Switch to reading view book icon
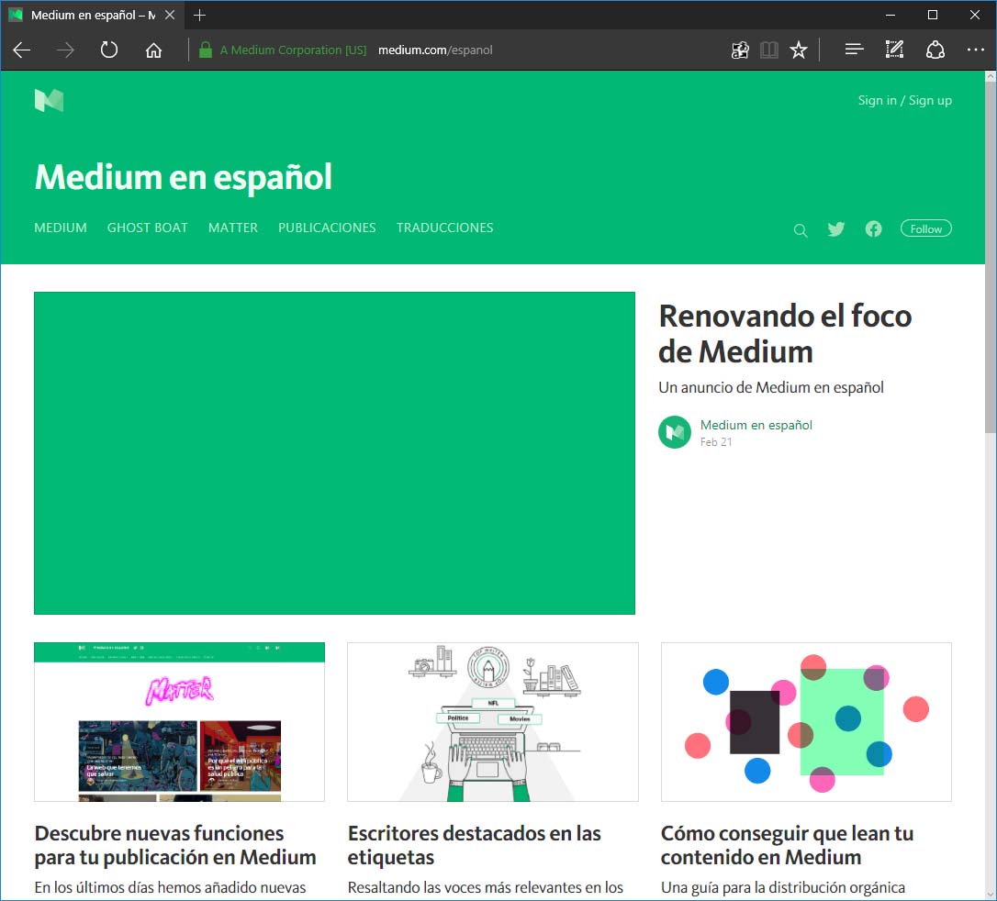 coord(769,50)
